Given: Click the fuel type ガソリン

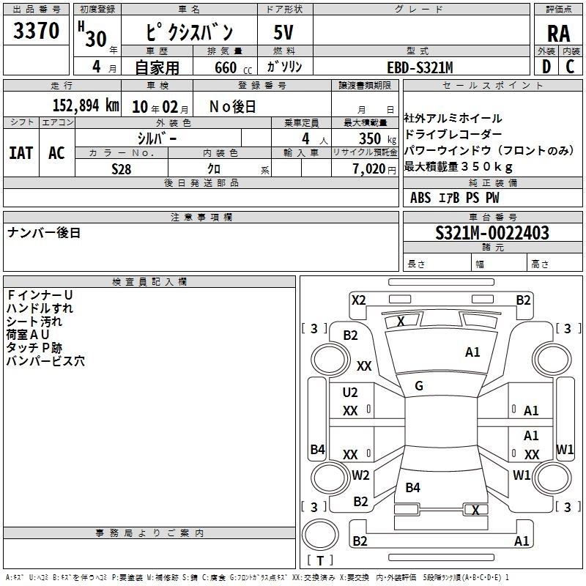Looking at the screenshot, I should [x=284, y=67].
